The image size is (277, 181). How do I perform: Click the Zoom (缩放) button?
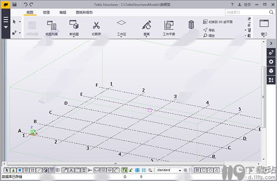tap(209, 35)
